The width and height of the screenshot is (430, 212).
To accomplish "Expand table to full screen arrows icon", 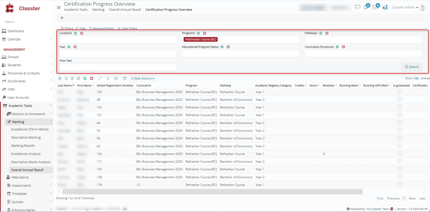I will pos(100,79).
